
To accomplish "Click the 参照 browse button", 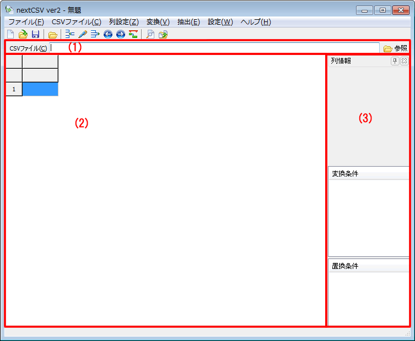I will (395, 48).
